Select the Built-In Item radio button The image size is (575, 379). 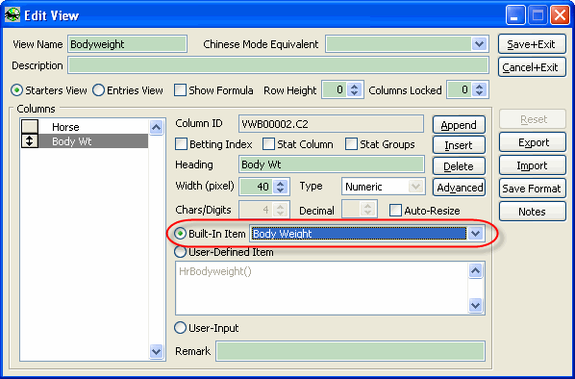[x=180, y=234]
